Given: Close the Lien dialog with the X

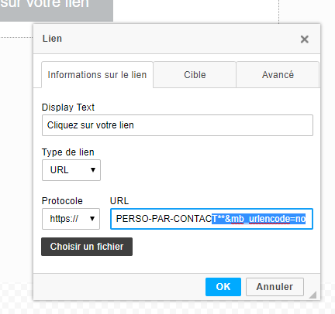Looking at the screenshot, I should [305, 39].
